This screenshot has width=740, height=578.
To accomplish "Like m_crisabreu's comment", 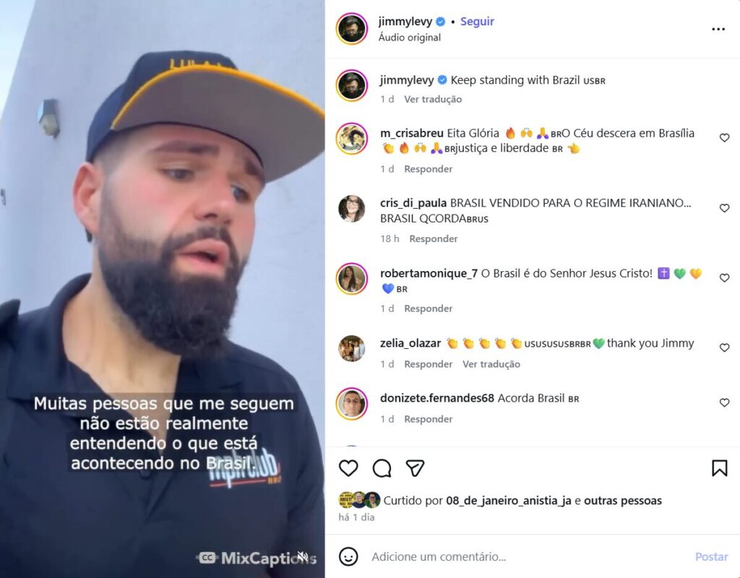I will point(724,138).
